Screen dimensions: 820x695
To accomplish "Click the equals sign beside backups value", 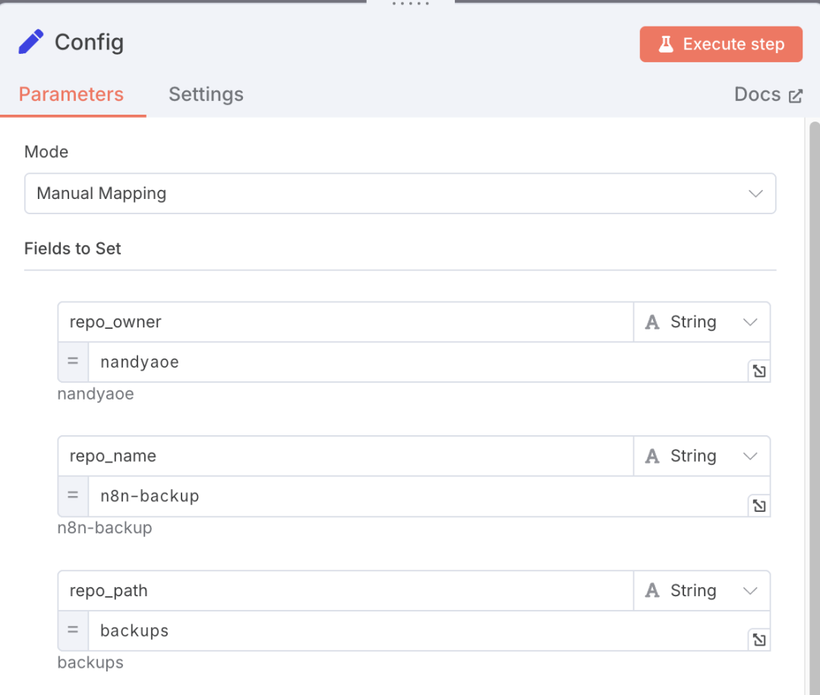I will (73, 630).
